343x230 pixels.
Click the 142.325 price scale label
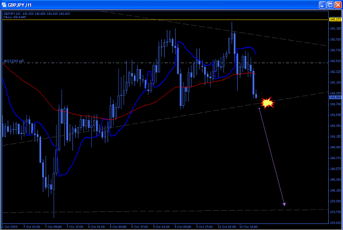pos(335,72)
